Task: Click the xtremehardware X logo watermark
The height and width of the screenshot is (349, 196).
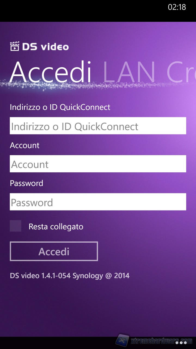Action: (122, 340)
